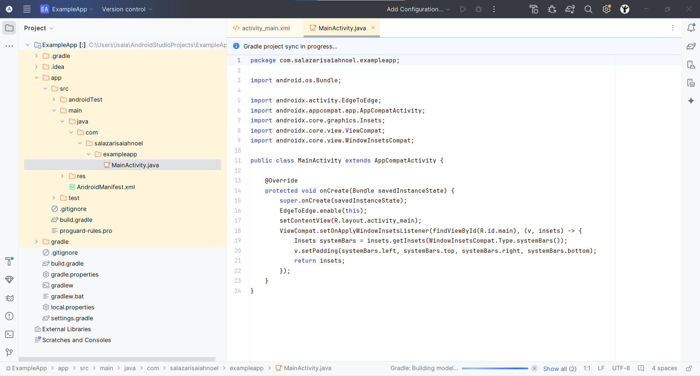Cancel the Gradle building model process
Viewport: 700px width, 376px height.
(534, 368)
